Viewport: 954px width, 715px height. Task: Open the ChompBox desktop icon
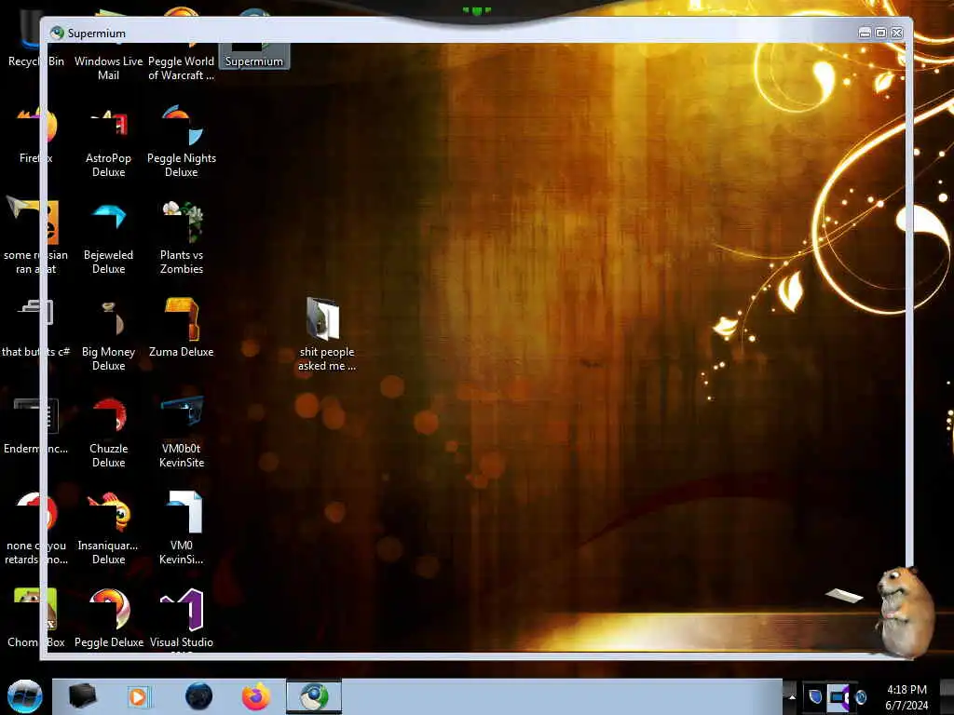pyautogui.click(x=36, y=618)
